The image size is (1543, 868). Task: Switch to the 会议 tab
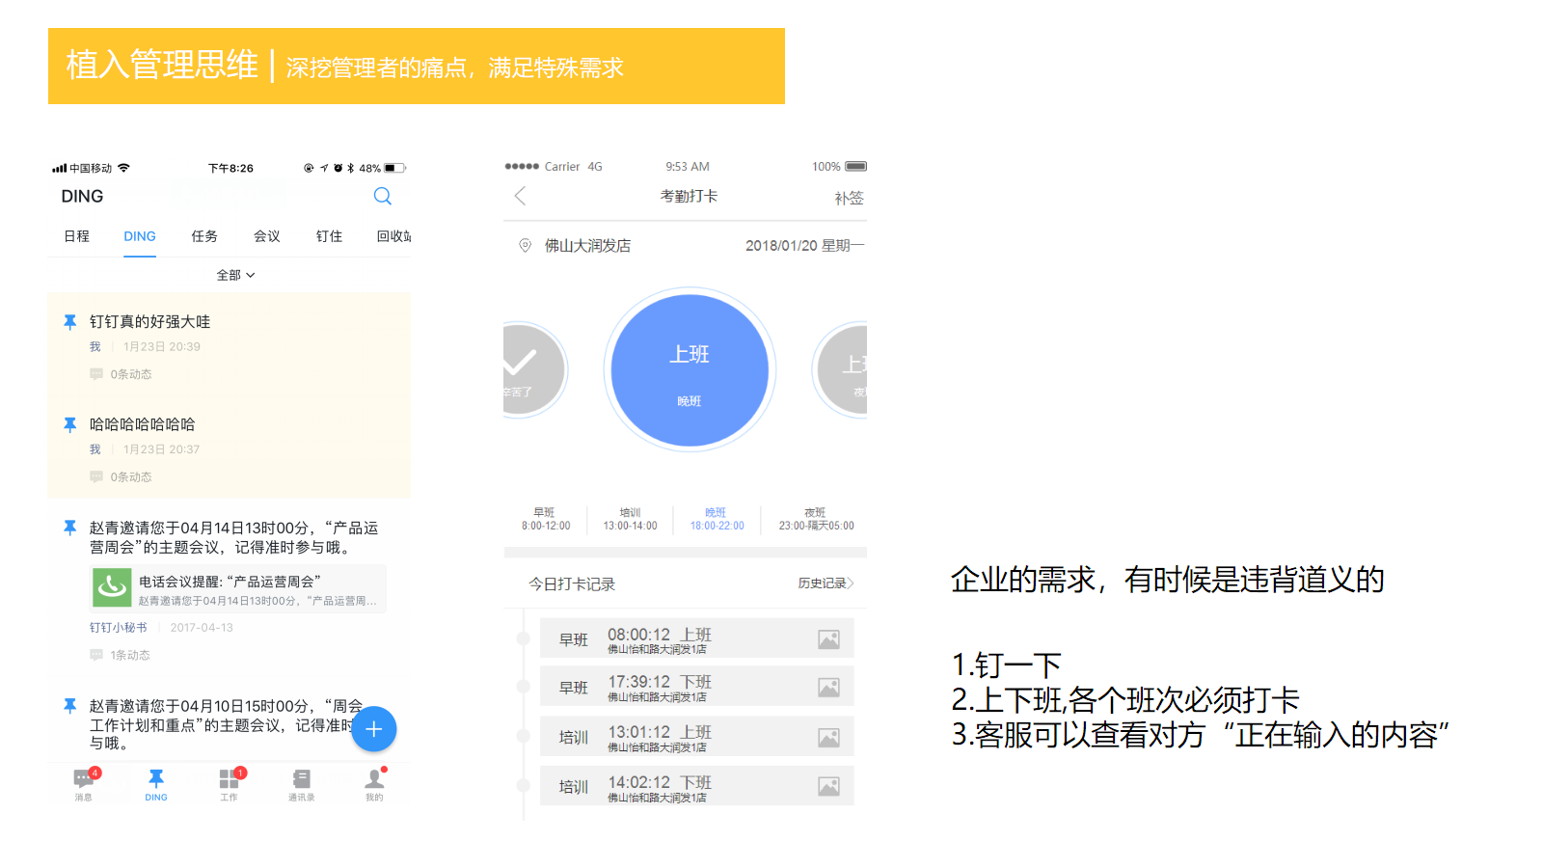[x=267, y=236]
